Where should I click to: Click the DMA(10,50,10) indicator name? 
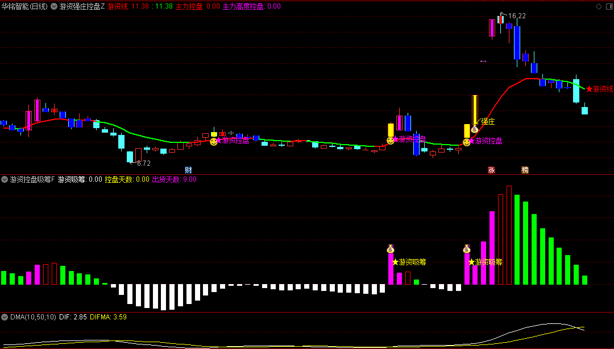click(x=34, y=317)
